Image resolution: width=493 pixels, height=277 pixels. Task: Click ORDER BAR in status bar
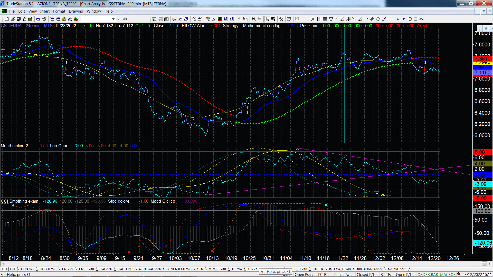428,275
